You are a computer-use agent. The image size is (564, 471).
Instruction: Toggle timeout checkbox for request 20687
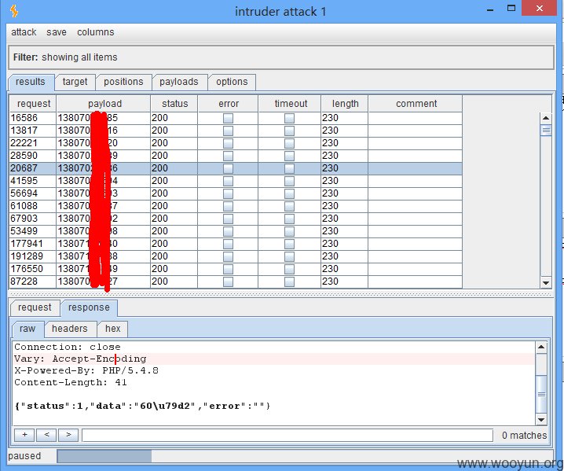(x=290, y=168)
